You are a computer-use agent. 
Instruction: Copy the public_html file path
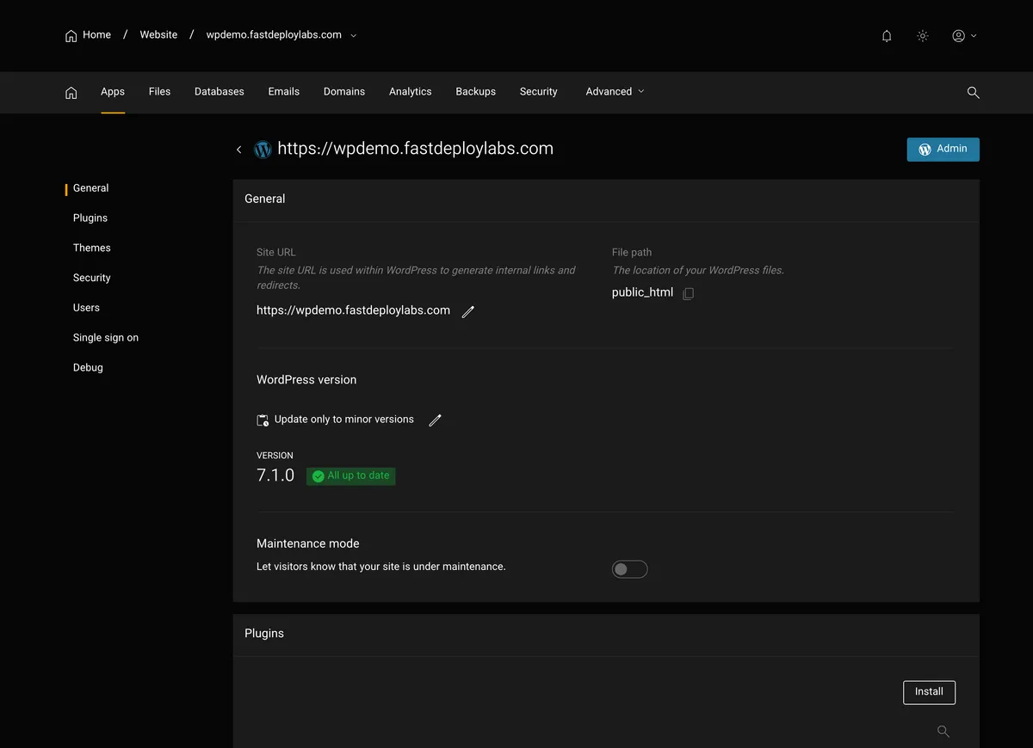688,294
